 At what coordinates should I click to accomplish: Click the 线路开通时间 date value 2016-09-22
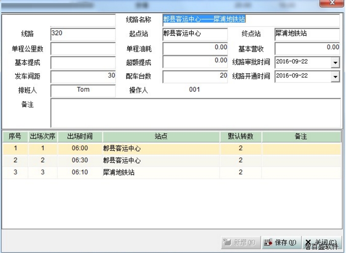click(292, 76)
